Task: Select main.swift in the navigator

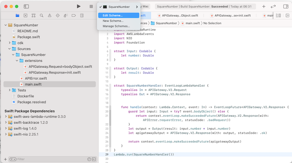Action: tap(49, 84)
